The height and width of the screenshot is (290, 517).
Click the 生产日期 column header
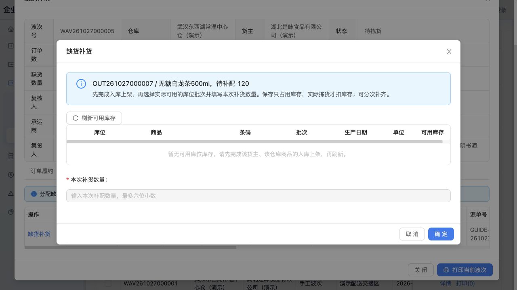click(356, 133)
